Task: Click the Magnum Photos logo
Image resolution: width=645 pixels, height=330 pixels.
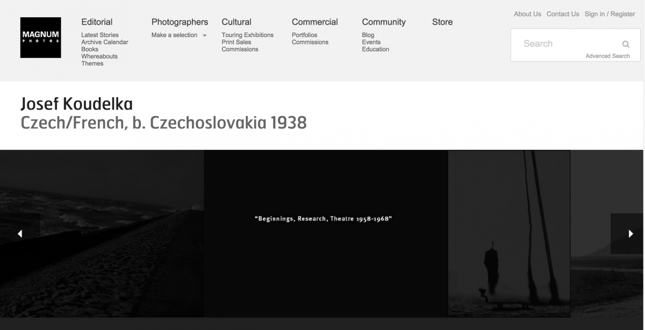Action: coord(40,38)
